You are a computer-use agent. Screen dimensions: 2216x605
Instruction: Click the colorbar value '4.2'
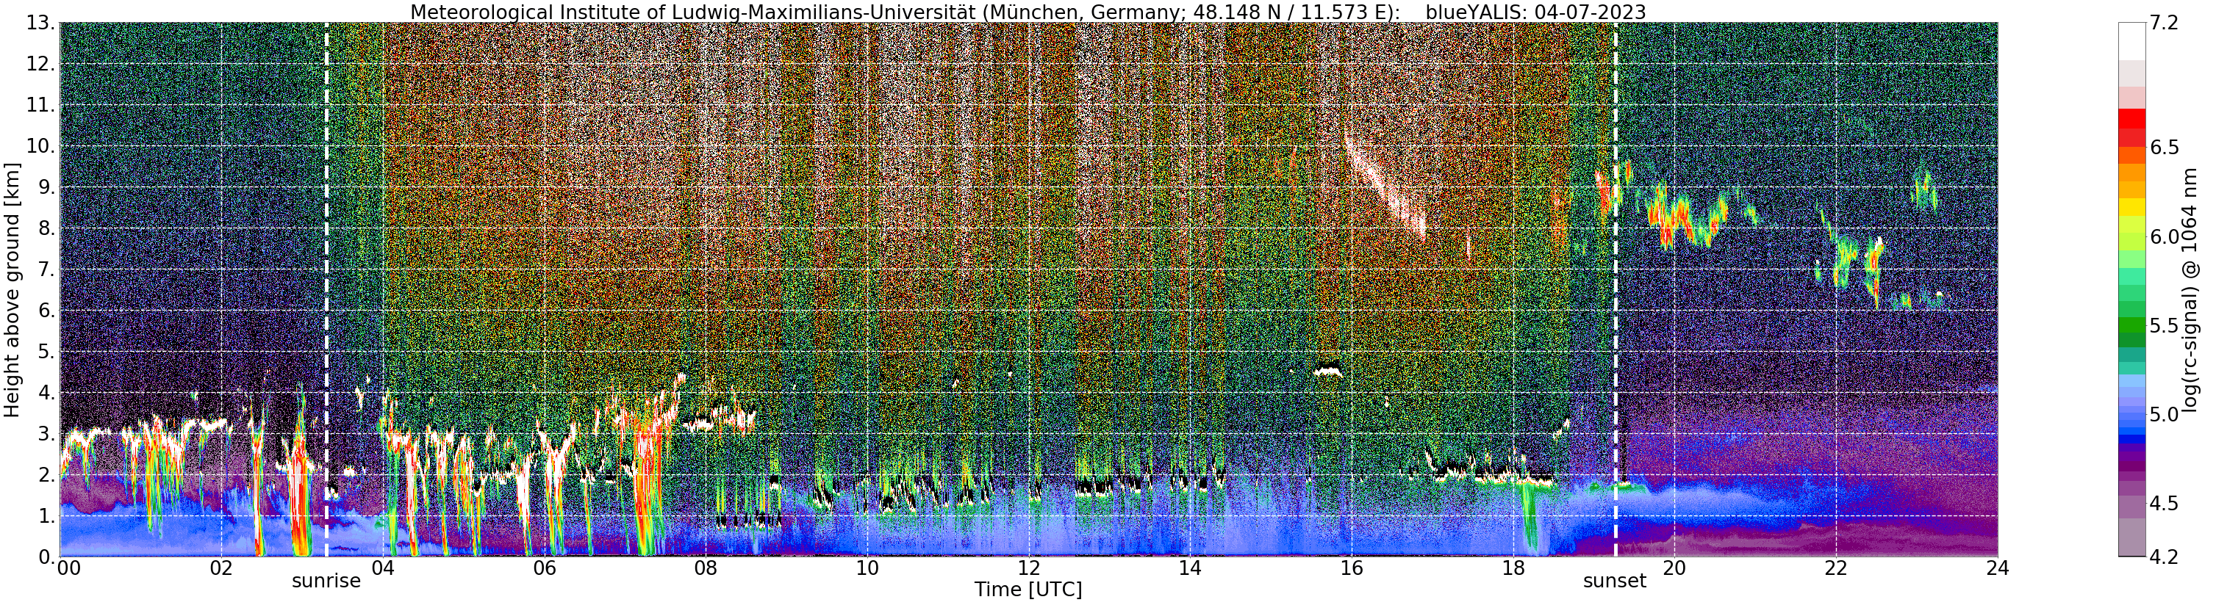pos(2165,557)
